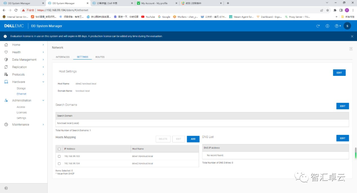Screen dimensions: 357x193
Task: Switch to the first DD System Manager tab
Action: (x=22, y=3)
